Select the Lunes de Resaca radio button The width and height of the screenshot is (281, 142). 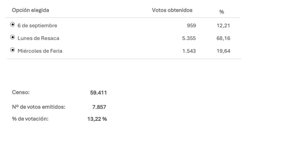[x=12, y=37]
